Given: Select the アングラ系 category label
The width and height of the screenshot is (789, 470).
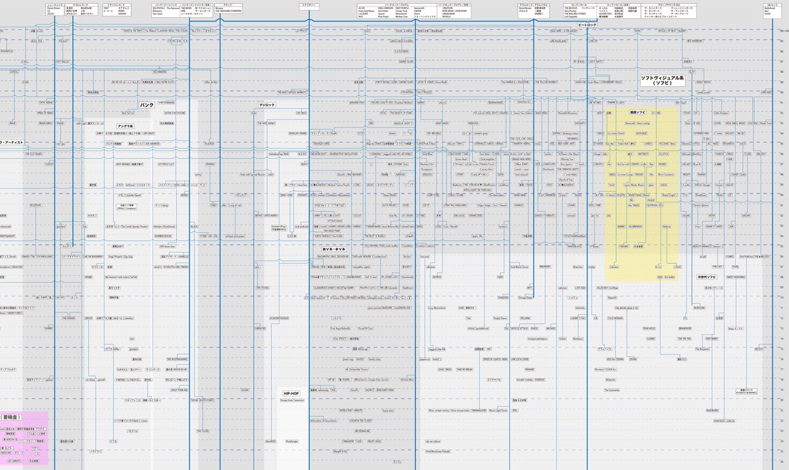Looking at the screenshot, I should click(126, 125).
